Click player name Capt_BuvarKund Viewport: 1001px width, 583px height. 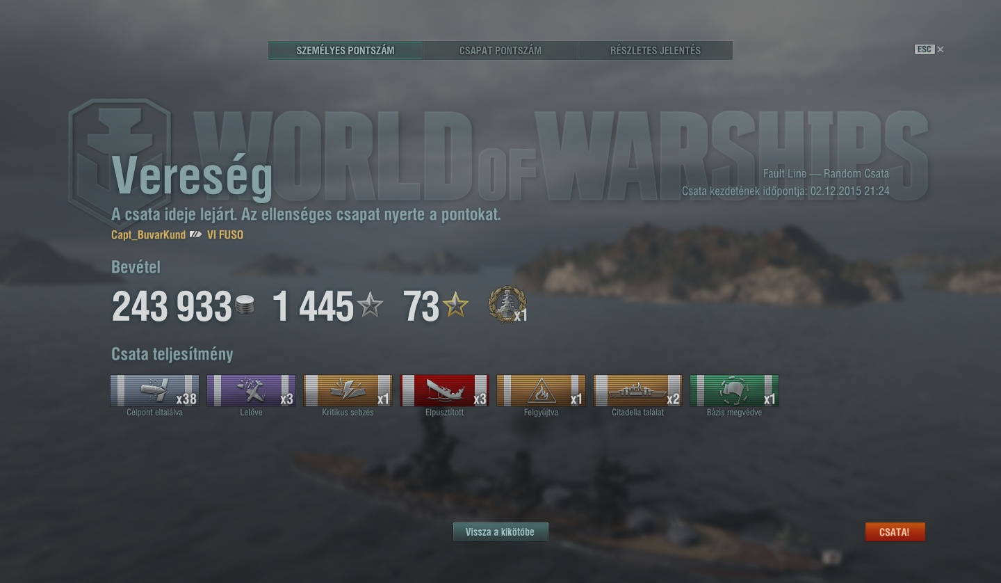[148, 235]
